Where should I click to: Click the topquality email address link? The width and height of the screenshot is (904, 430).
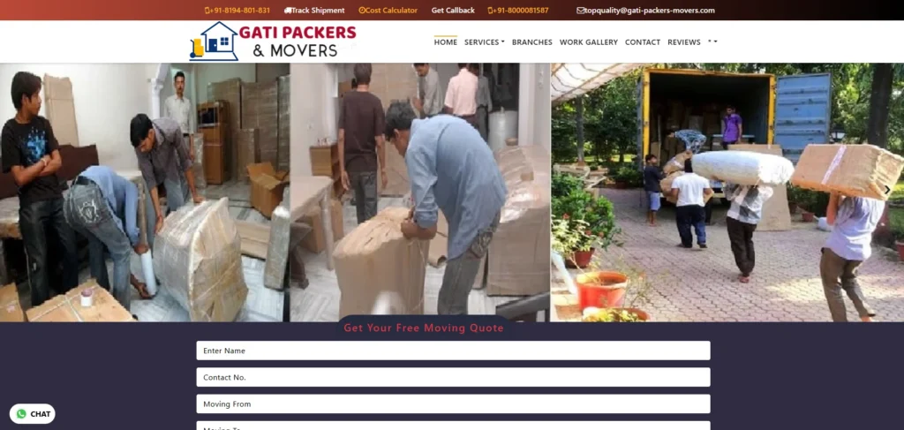click(649, 11)
